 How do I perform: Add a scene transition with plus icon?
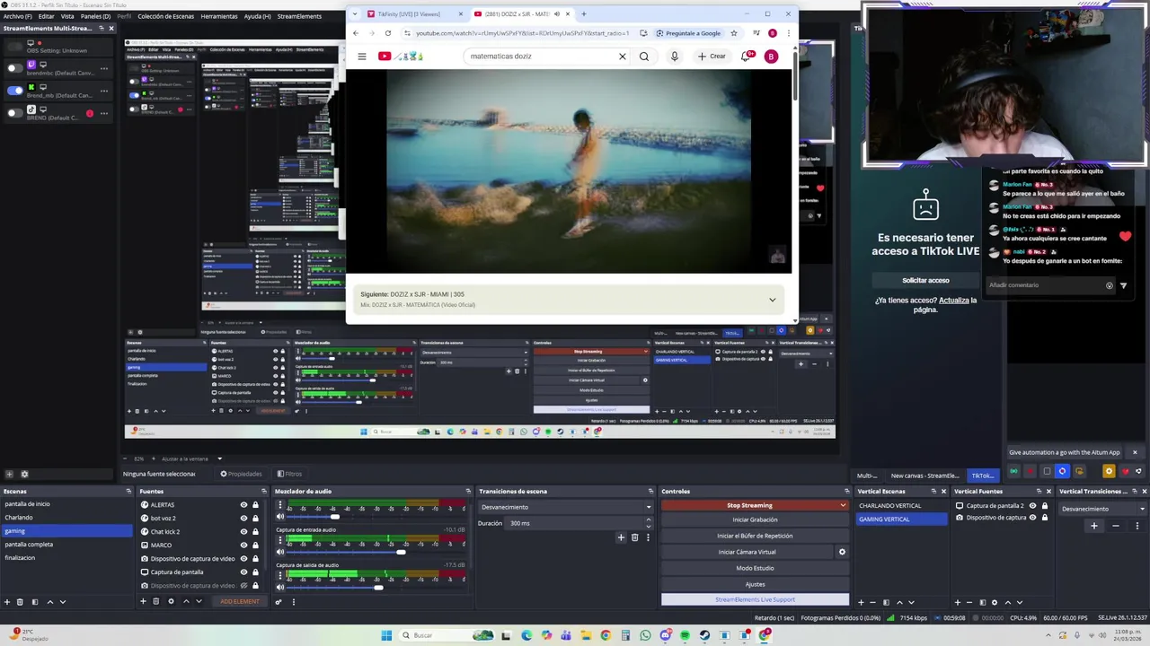point(621,537)
